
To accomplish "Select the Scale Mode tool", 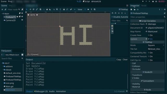I will pyautogui.click(x=37, y=9).
